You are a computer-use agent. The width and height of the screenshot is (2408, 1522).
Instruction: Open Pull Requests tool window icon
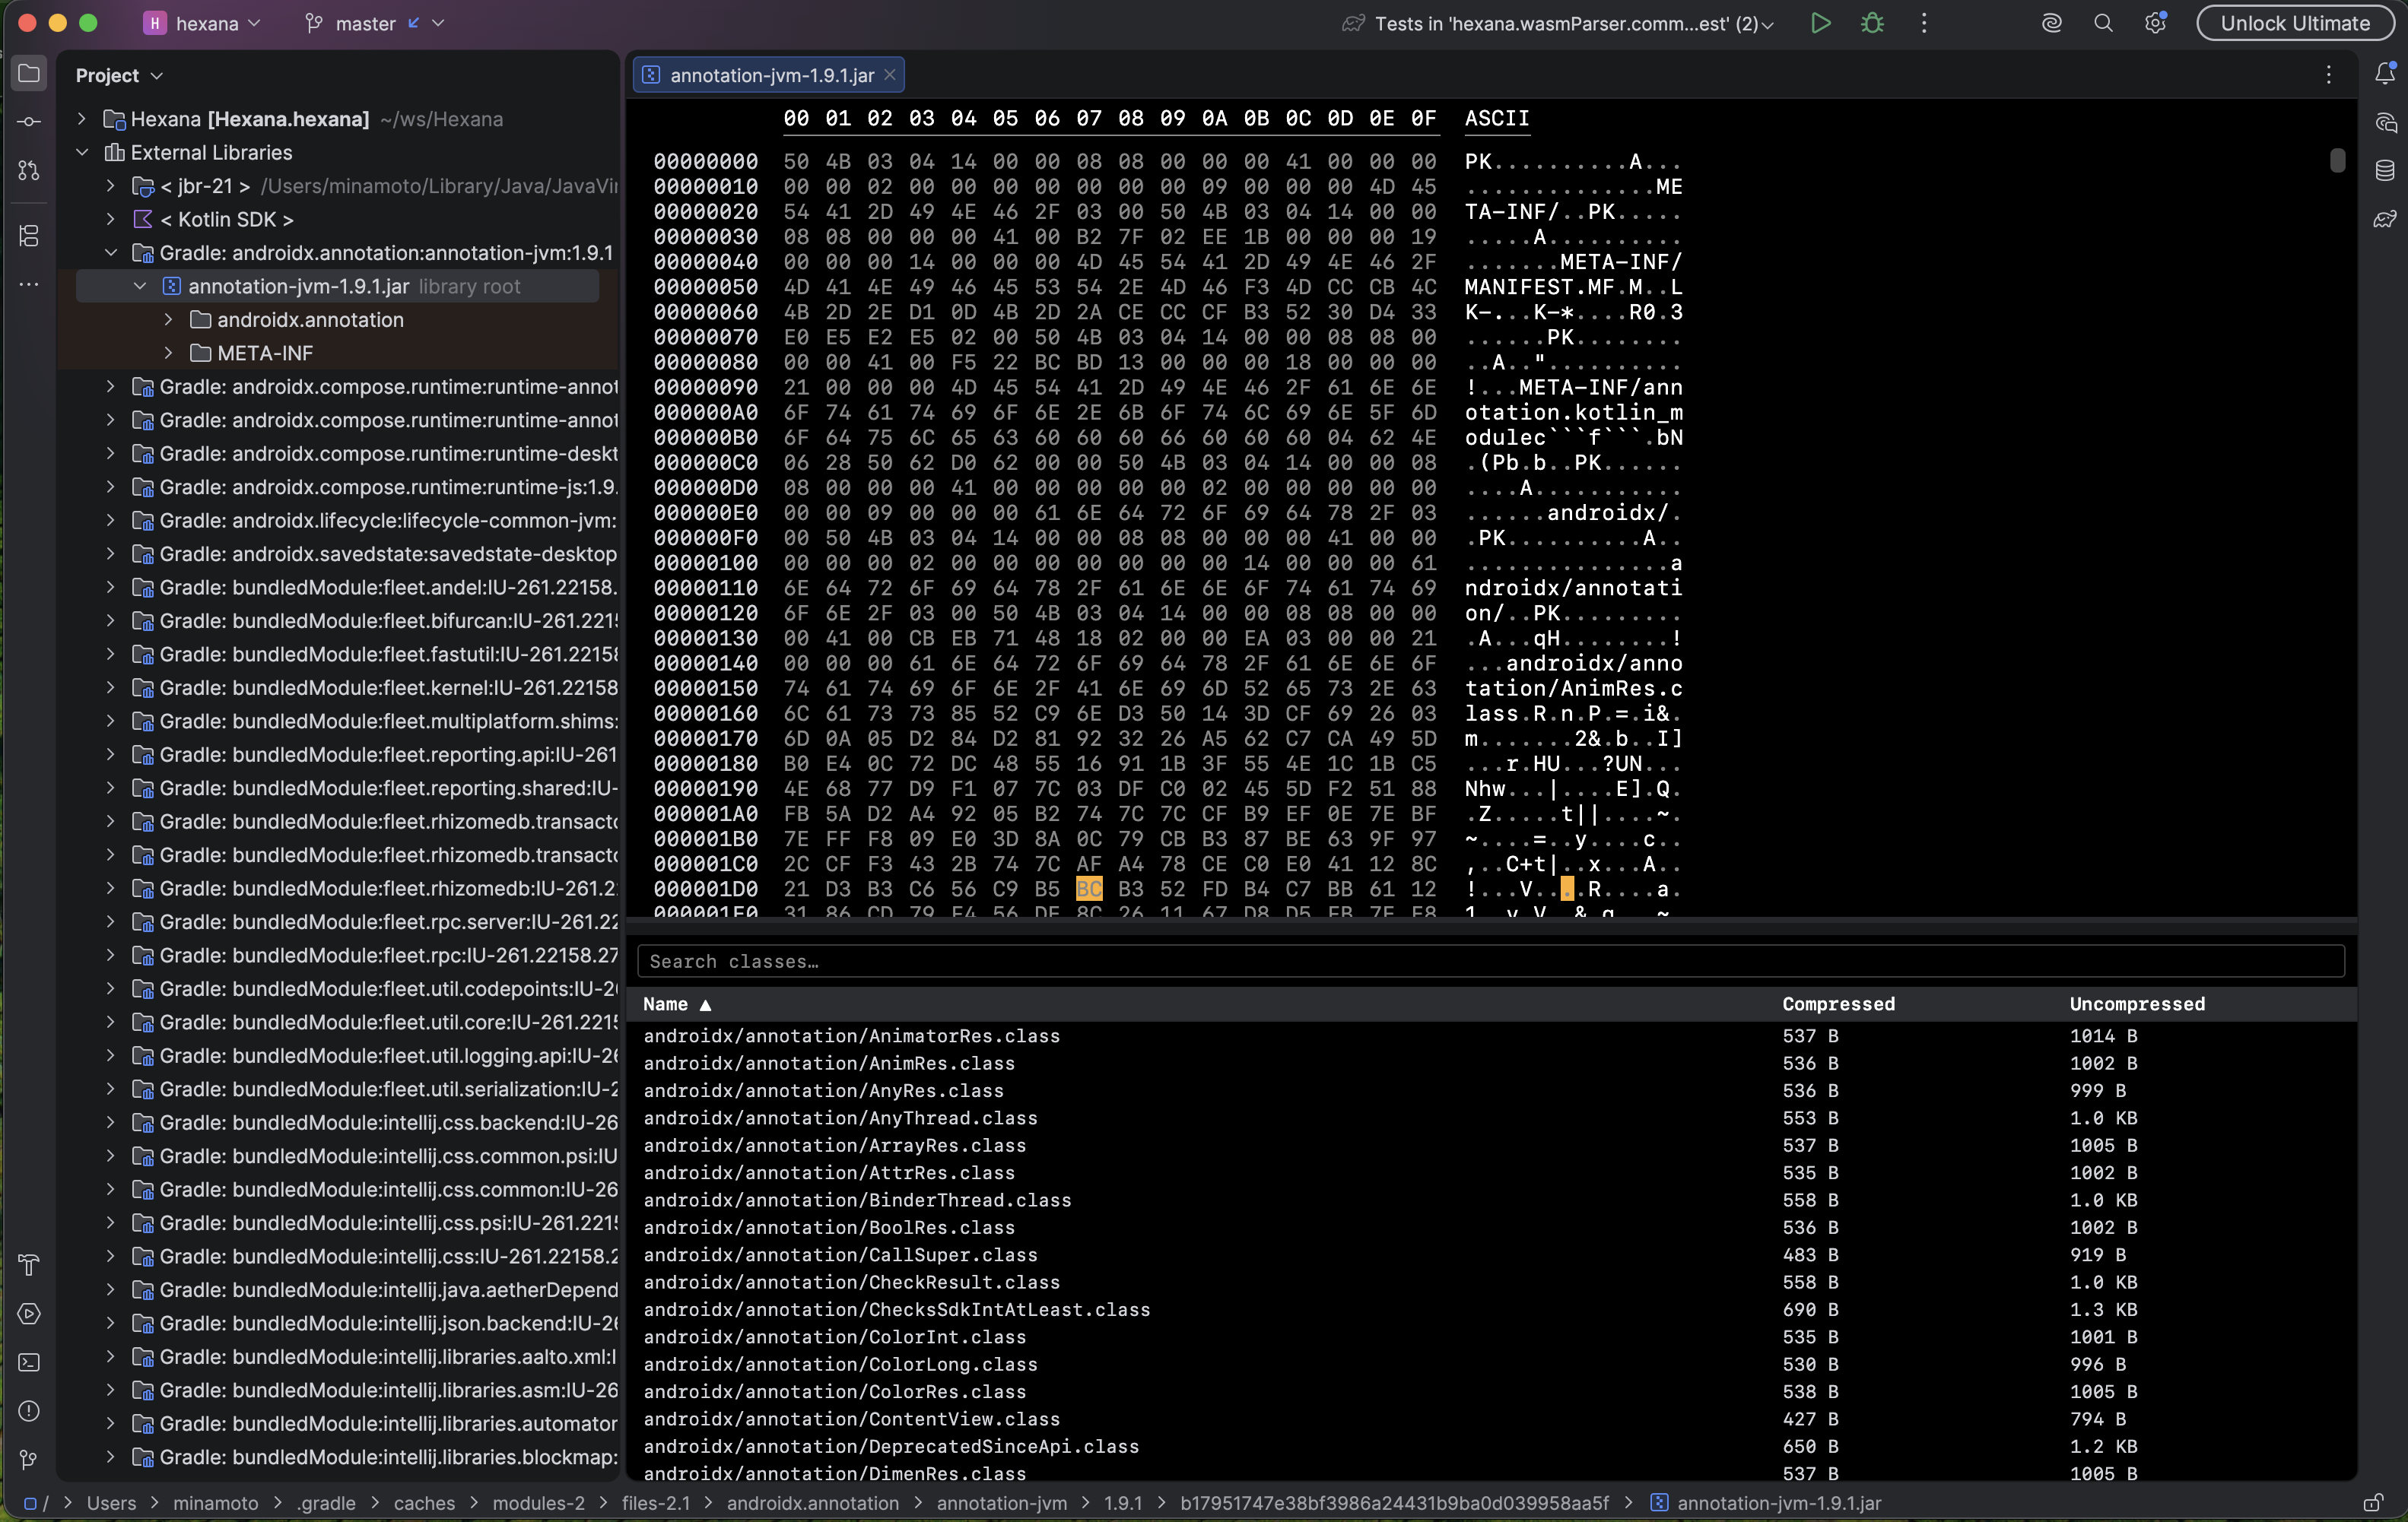tap(29, 171)
